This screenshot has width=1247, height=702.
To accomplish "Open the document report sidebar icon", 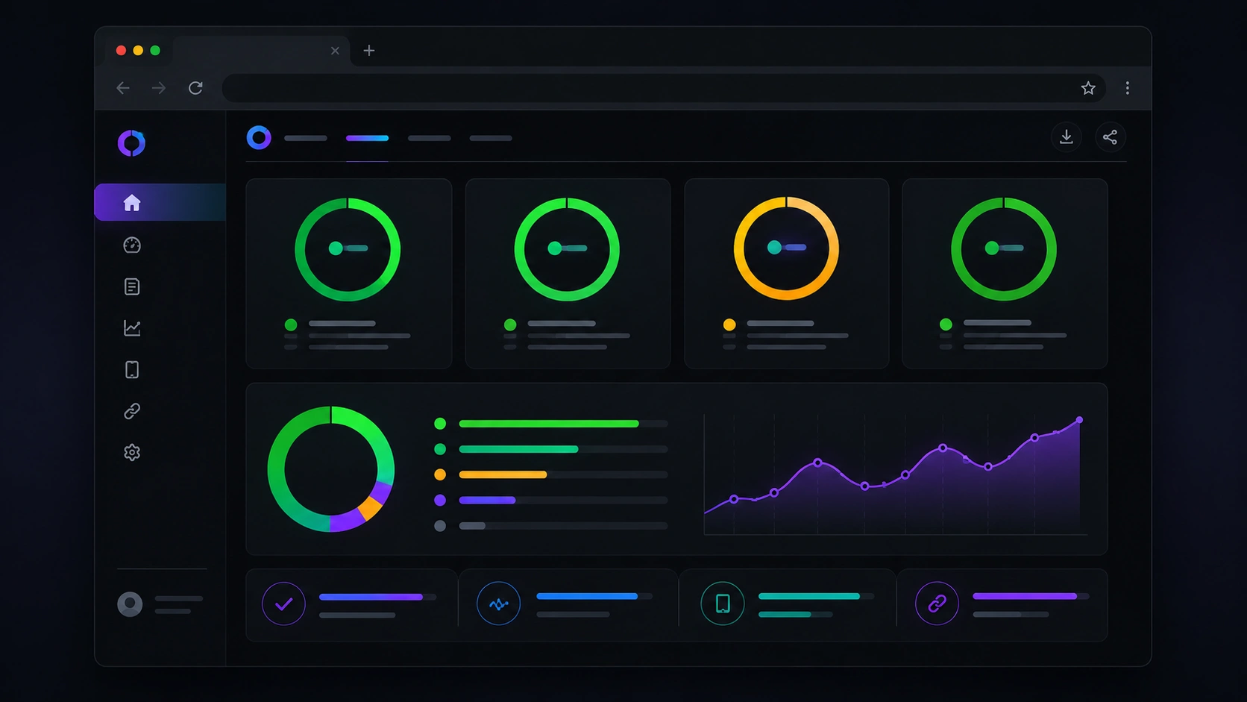I will coord(132,286).
